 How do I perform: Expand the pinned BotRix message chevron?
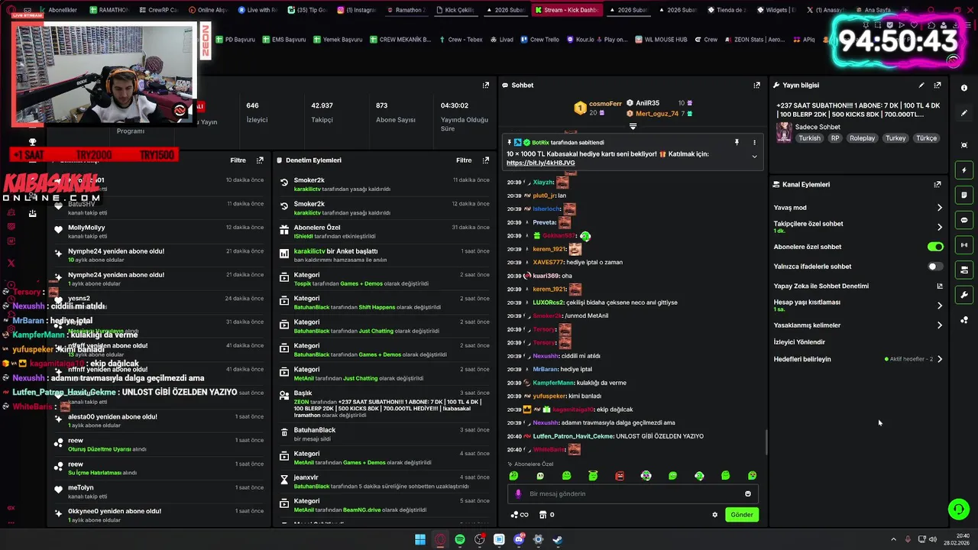754,157
